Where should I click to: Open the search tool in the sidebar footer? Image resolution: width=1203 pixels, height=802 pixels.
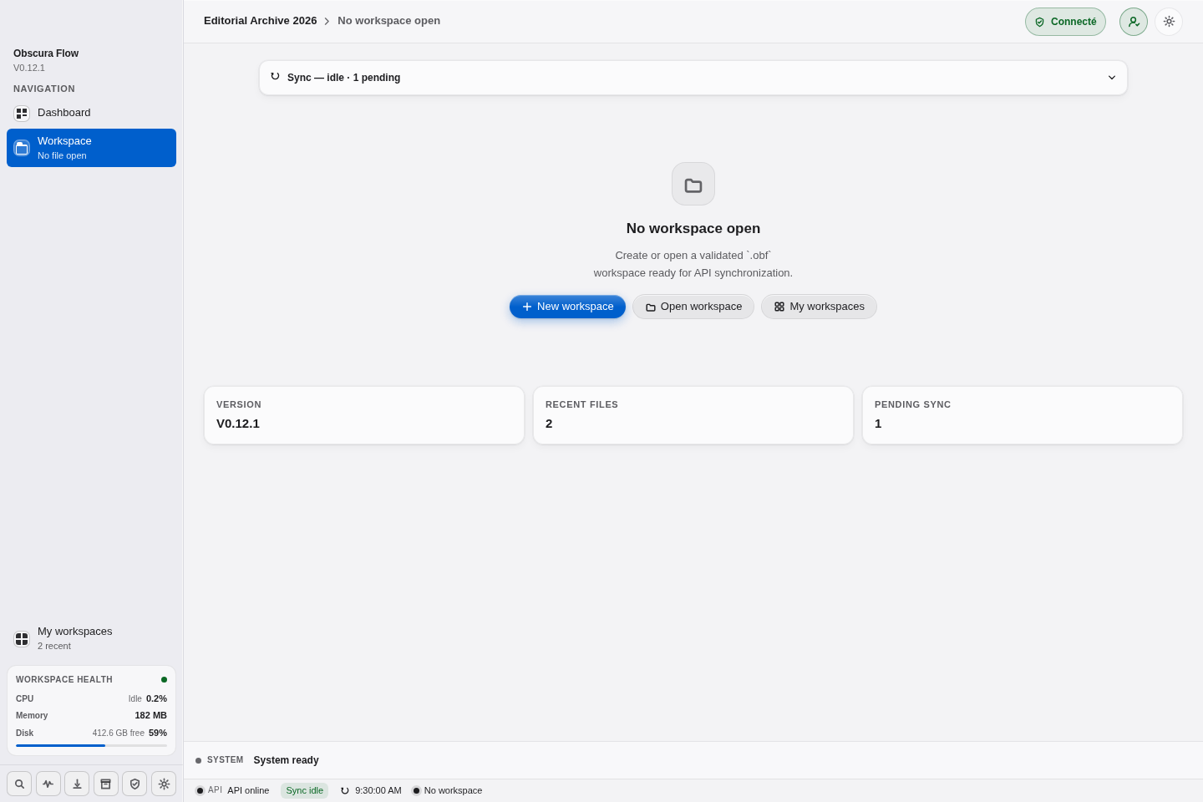coord(19,784)
